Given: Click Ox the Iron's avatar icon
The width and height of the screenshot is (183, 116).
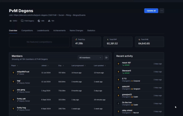Looking at the screenshot, I should point(118,103).
